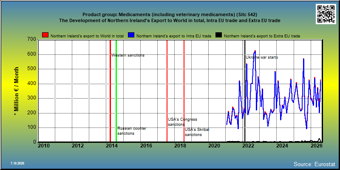Click the y-axis value 600
Screen dimensions: 340x170
(x=31, y=54)
